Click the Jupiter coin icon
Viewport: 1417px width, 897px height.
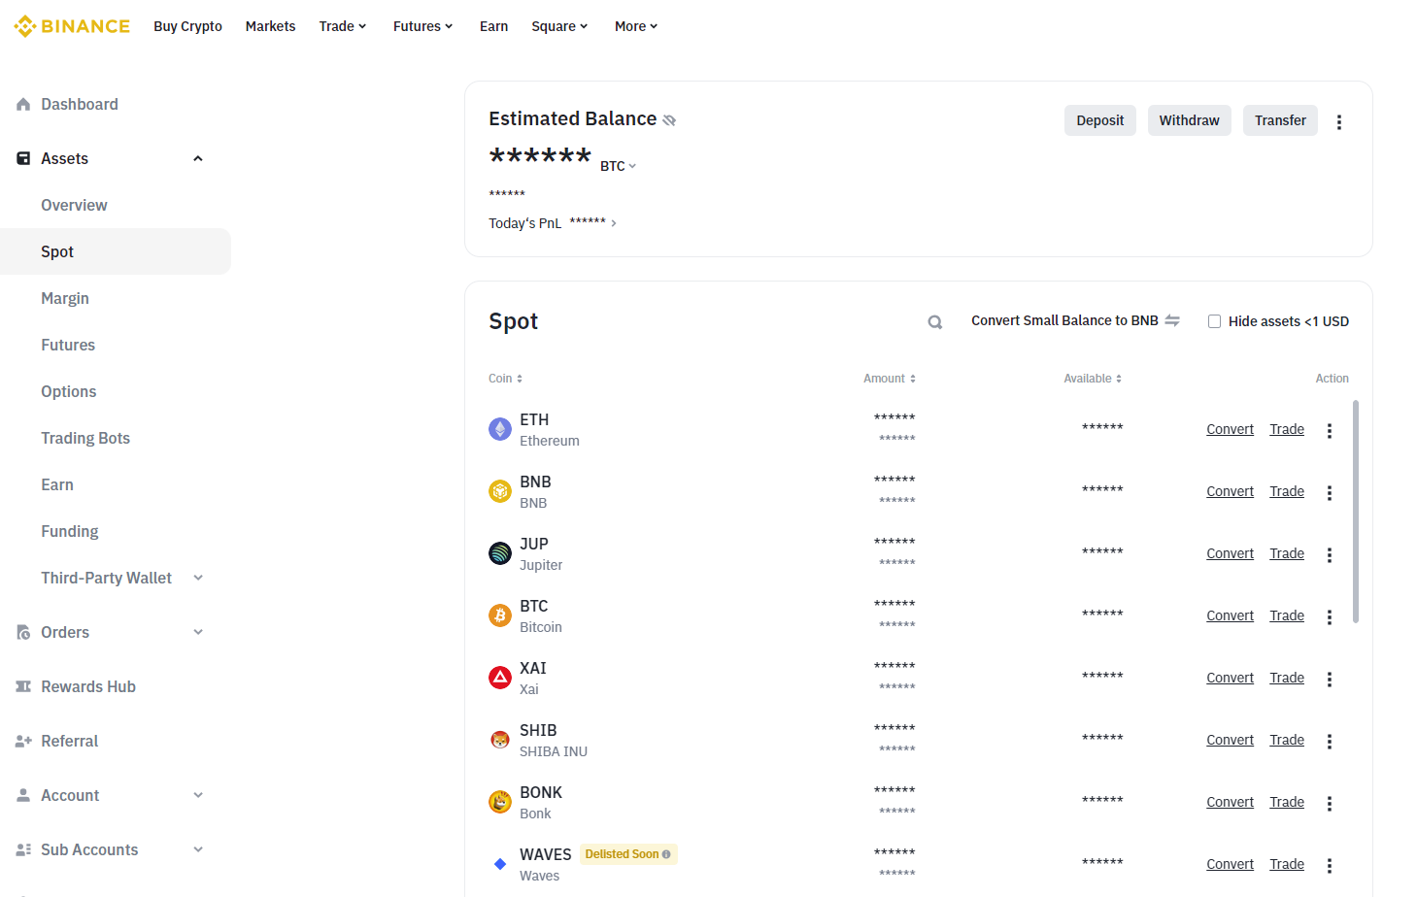500,553
